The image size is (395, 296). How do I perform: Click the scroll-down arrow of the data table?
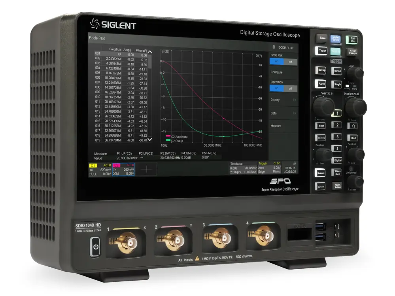149,139
